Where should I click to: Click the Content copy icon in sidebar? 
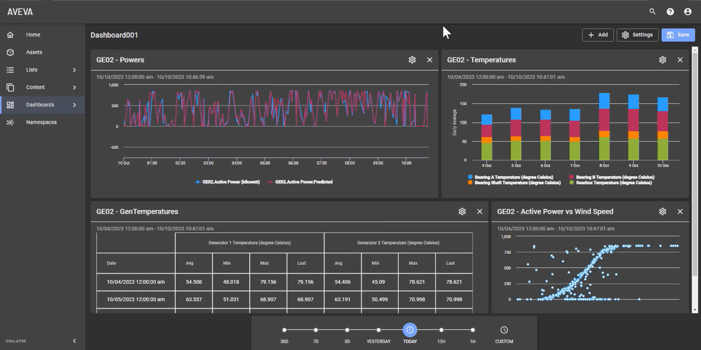click(x=10, y=87)
